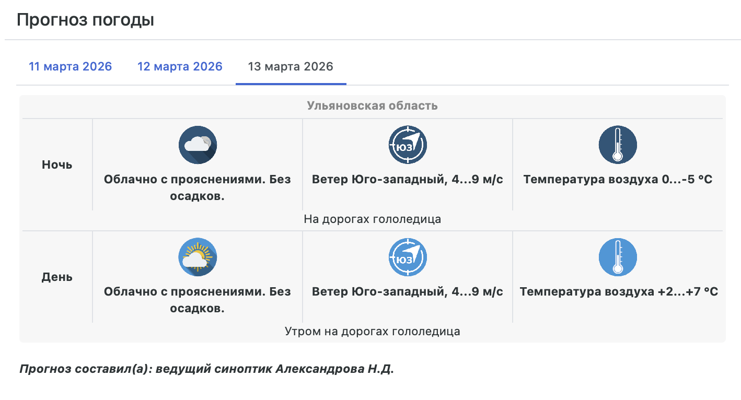Click the night cloudy moon weather icon
The height and width of the screenshot is (400, 741).
[198, 145]
